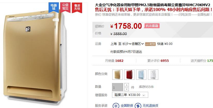This screenshot has height=108, width=213.
Task: Open 累计评价 6955 reviews link
Action: click(158, 61)
